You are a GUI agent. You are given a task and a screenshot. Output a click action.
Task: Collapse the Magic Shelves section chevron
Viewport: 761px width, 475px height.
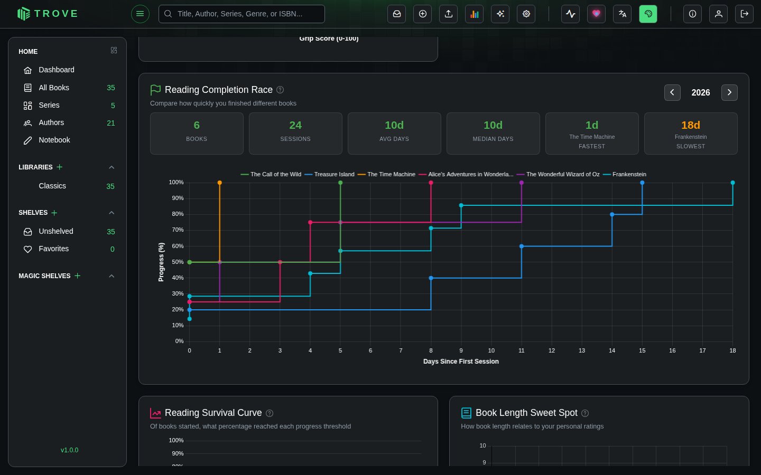point(112,276)
